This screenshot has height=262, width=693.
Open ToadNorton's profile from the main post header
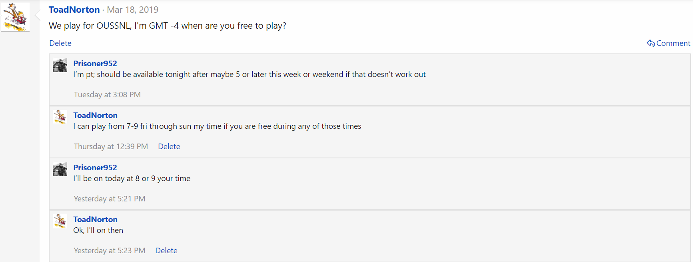pyautogui.click(x=74, y=10)
